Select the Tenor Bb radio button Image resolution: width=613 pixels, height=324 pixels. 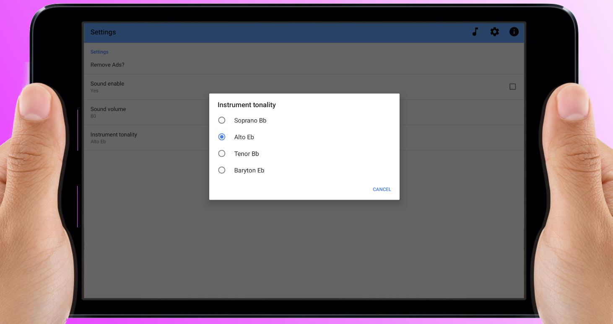222,154
